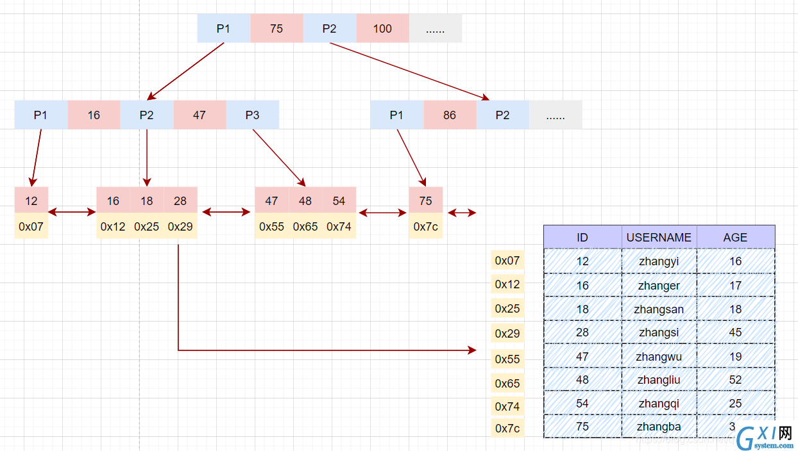Click the zhangliu username cell

point(659,379)
